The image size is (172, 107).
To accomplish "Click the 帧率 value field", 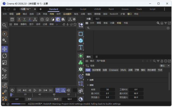I will pos(107,90).
